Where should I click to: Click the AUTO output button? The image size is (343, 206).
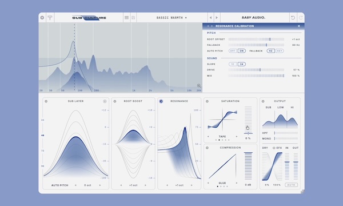click(x=291, y=185)
